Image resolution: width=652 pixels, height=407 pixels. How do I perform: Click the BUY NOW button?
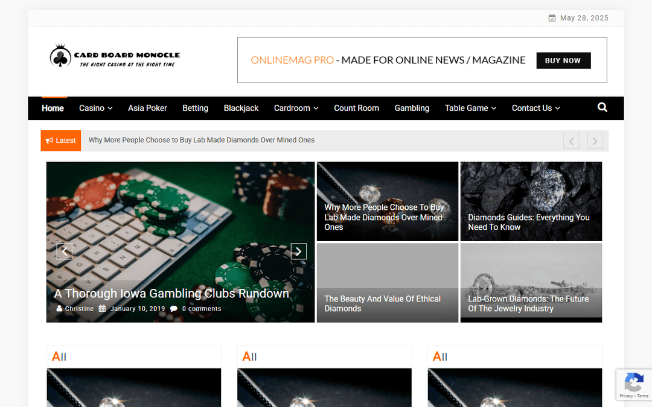coord(563,61)
